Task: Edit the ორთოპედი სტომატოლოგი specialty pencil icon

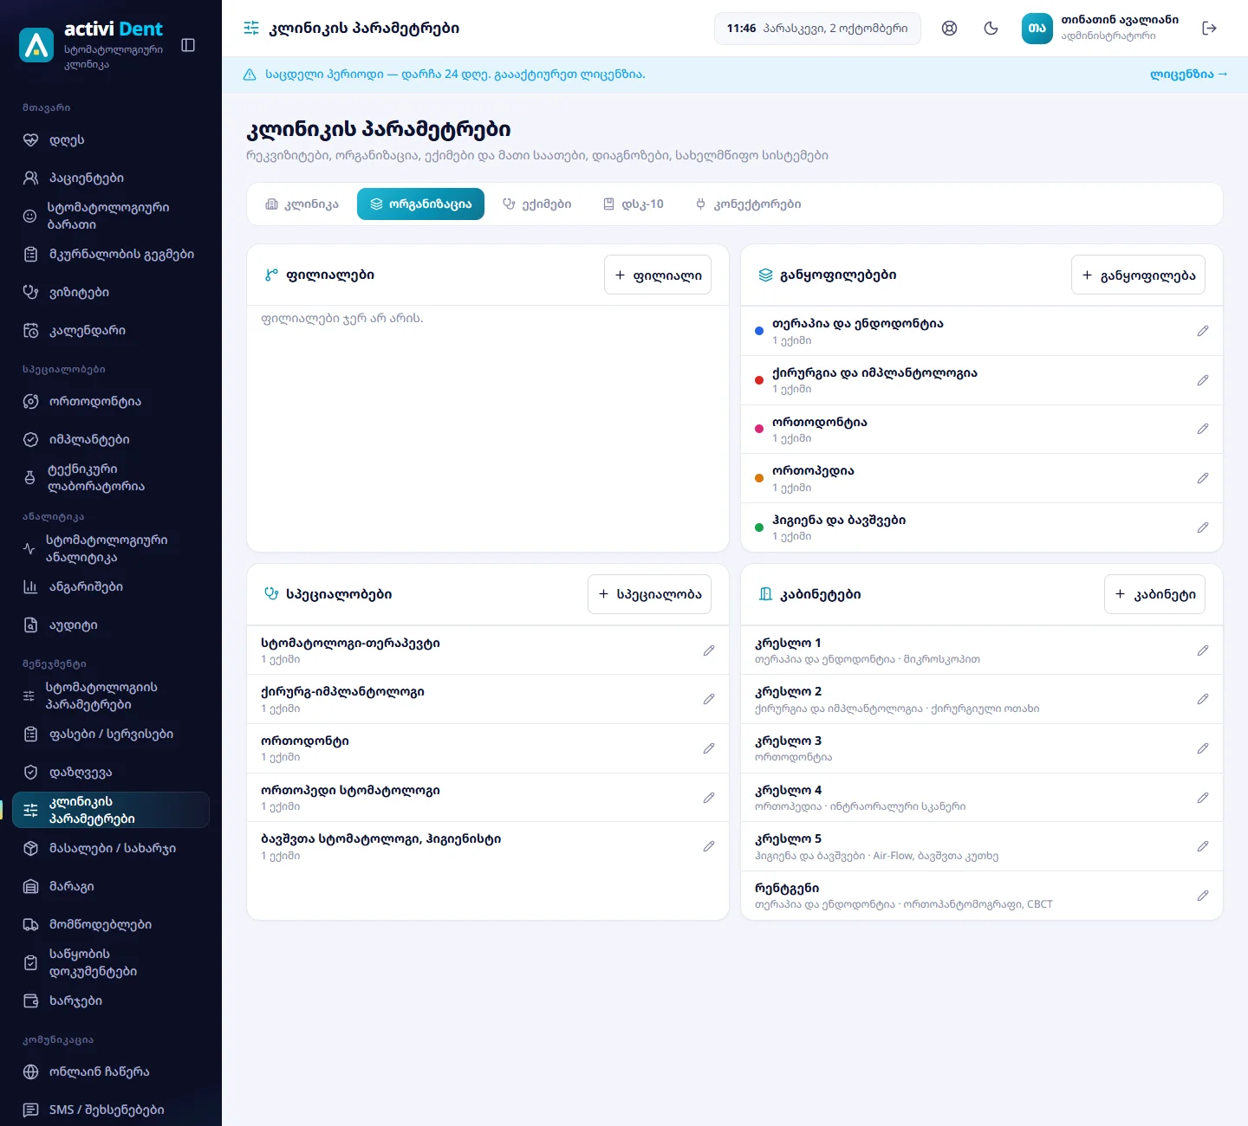Action: pyautogui.click(x=709, y=798)
